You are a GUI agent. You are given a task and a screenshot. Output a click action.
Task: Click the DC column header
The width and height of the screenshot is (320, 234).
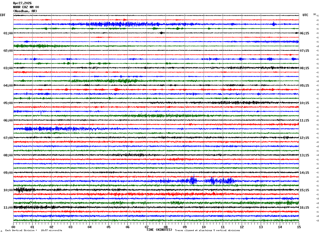coord(315,14)
